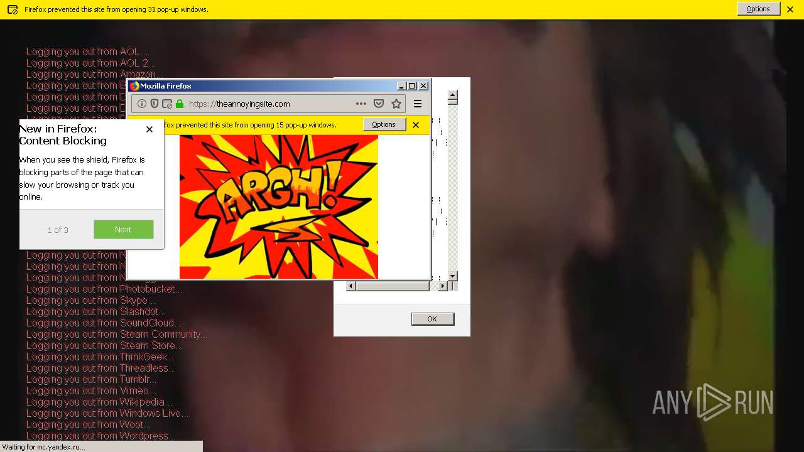
Task: Click the pop-up blocked icon in top notification bar
Action: (x=12, y=9)
